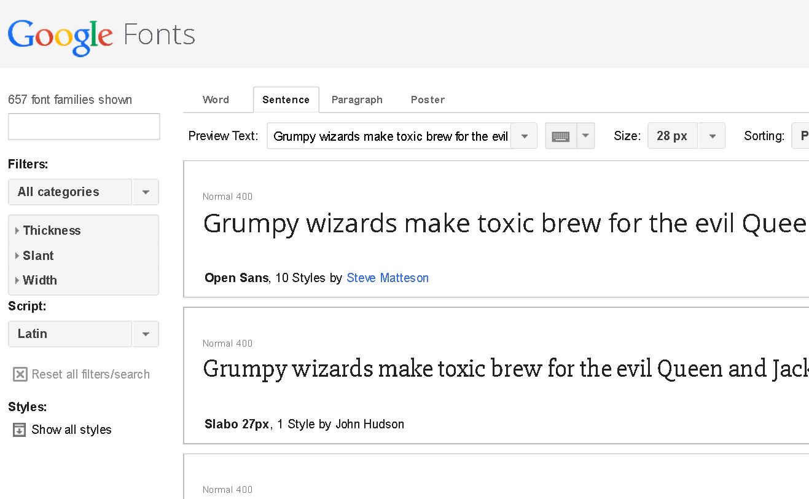Click the Open Sans preview sentence
This screenshot has height=499, width=809.
pos(505,224)
